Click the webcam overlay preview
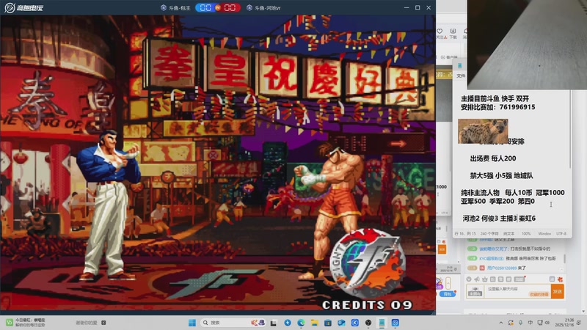The image size is (587, 330). pyautogui.click(x=527, y=45)
